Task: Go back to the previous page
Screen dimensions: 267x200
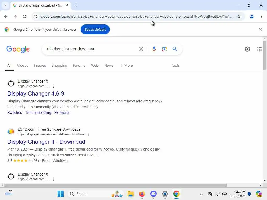Action: (6, 16)
